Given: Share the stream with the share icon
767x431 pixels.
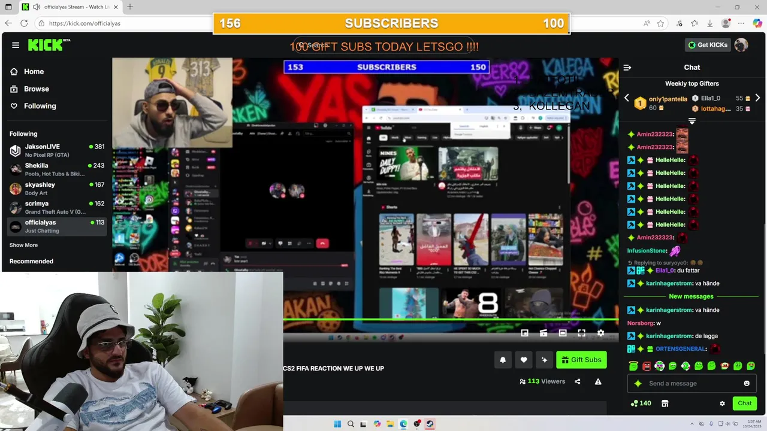Looking at the screenshot, I should pyautogui.click(x=578, y=381).
